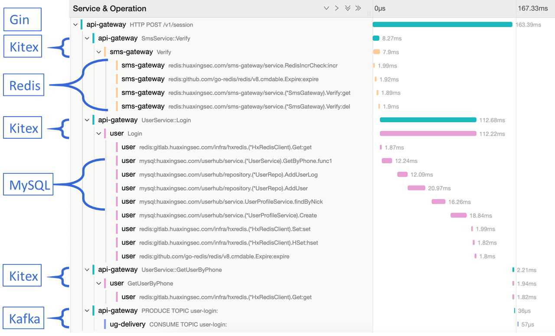Click the Service & Operation column header
555x336 pixels.
click(x=110, y=8)
